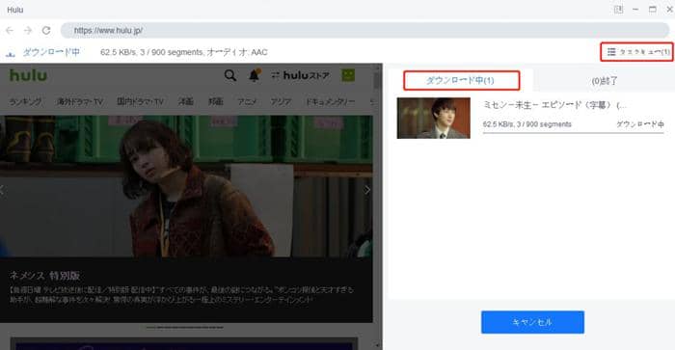Click the キャンセル button

[x=532, y=322]
